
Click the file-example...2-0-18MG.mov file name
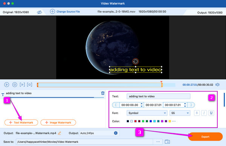pyautogui.click(x=116, y=12)
